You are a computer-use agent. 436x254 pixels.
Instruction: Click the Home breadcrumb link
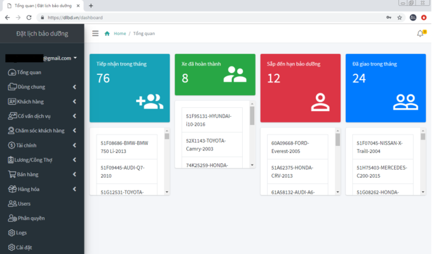click(x=119, y=33)
